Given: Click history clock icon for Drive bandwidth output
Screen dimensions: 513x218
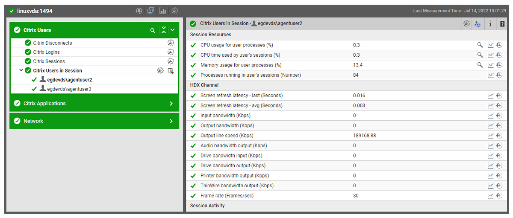Looking at the screenshot, I should [x=499, y=166].
